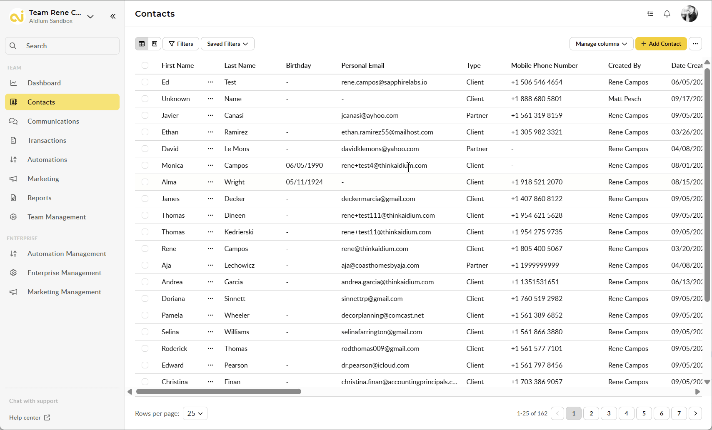Open row actions ellipsis for Javier Canasi
The image size is (712, 430).
(210, 115)
